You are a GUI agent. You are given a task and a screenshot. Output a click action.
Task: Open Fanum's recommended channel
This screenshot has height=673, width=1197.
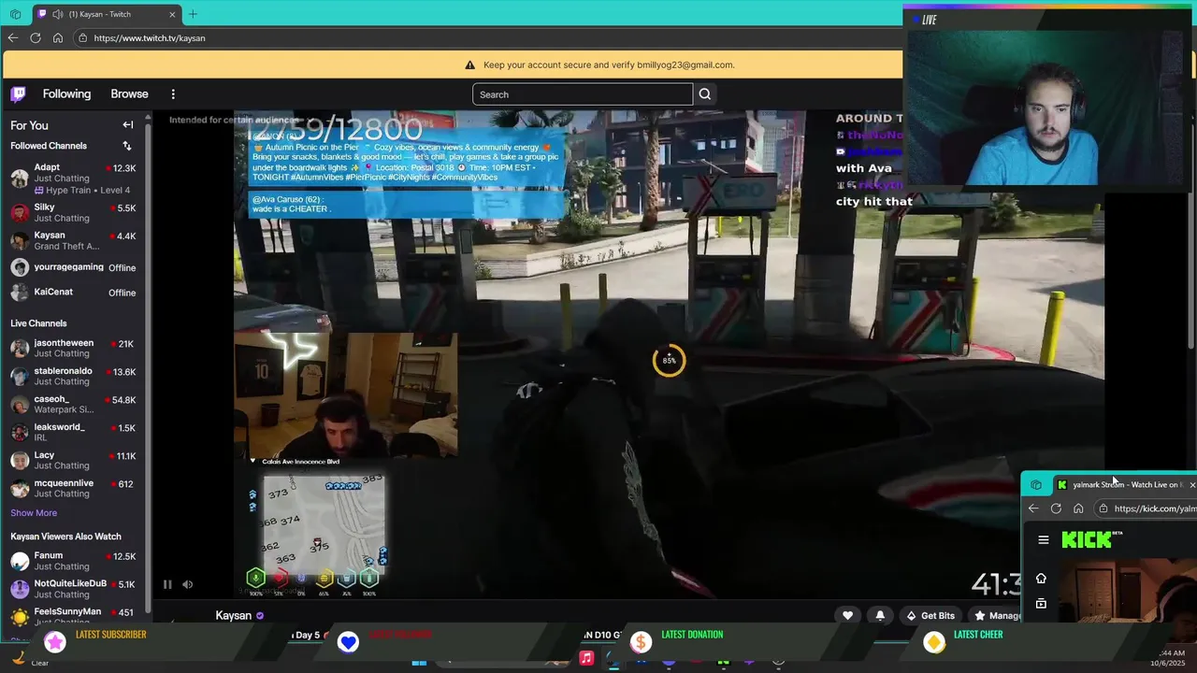74,561
